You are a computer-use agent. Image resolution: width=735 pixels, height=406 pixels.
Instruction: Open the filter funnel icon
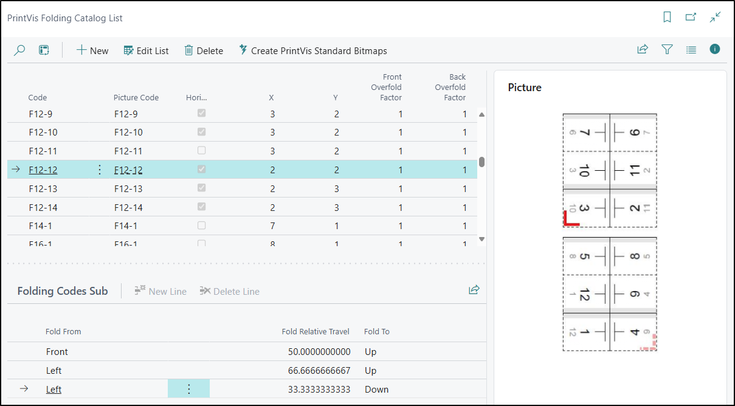[x=667, y=50]
